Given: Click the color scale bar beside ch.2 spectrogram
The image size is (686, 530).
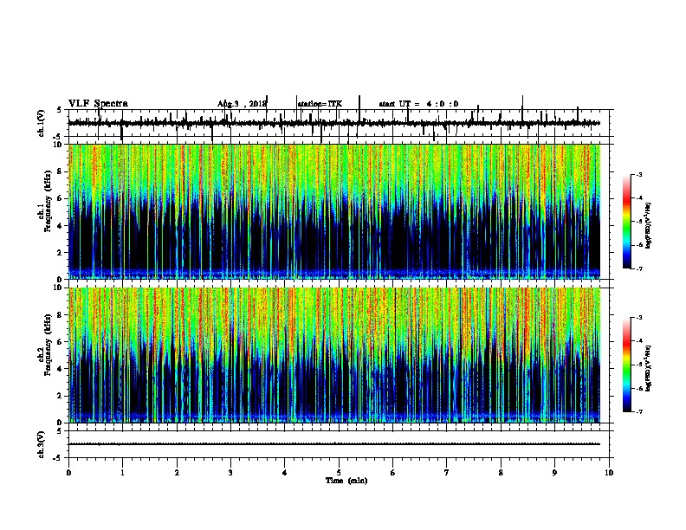Looking at the screenshot, I should click(626, 365).
